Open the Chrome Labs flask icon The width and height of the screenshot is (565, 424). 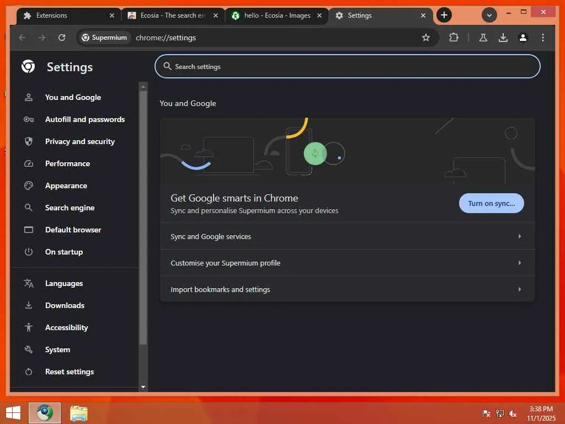(x=483, y=38)
